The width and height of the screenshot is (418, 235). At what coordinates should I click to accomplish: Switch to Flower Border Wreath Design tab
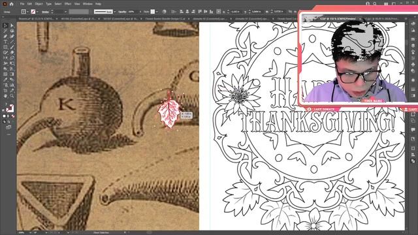pyautogui.click(x=165, y=19)
